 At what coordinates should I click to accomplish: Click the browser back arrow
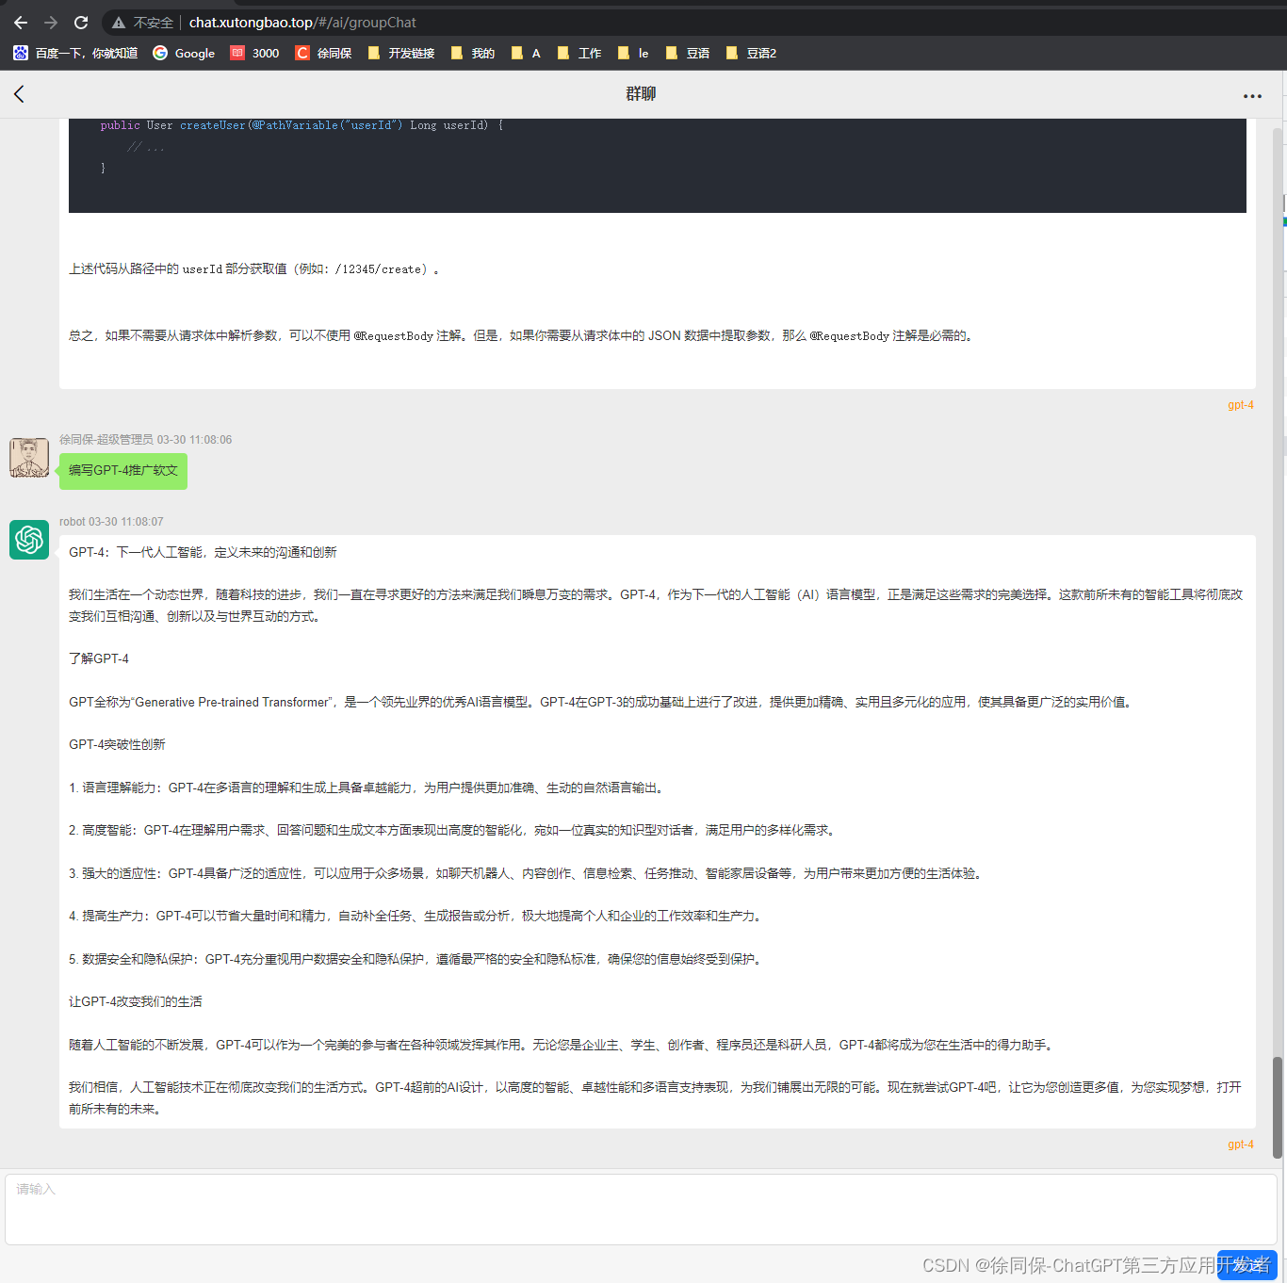click(21, 22)
